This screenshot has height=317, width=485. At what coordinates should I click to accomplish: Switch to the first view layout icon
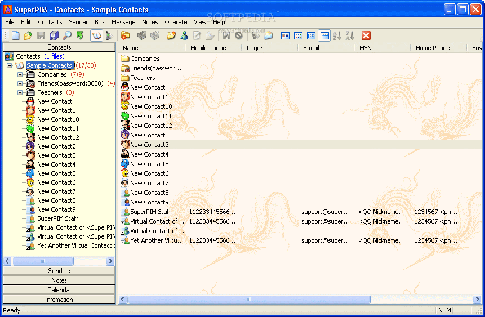pos(285,35)
